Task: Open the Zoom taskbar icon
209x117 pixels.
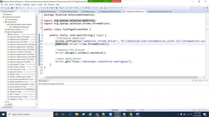Action: (110, 114)
